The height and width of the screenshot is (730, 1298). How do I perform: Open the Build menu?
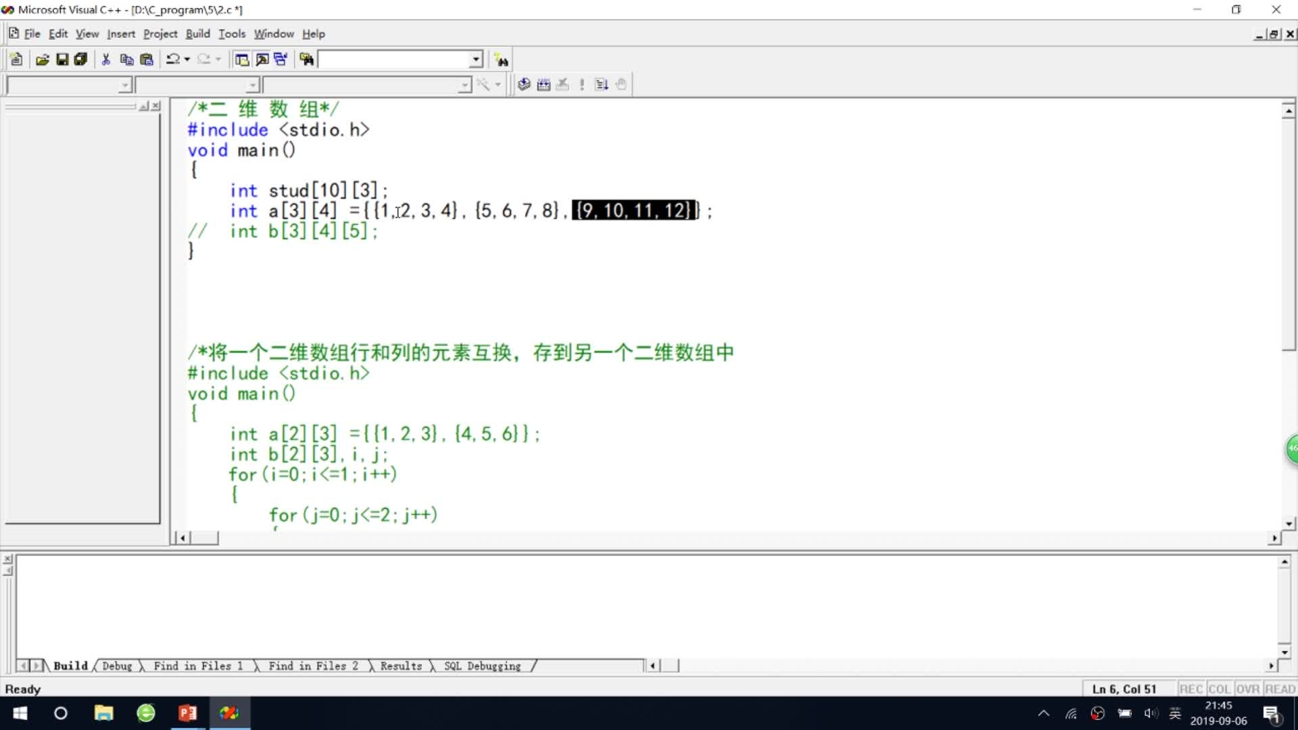click(197, 34)
